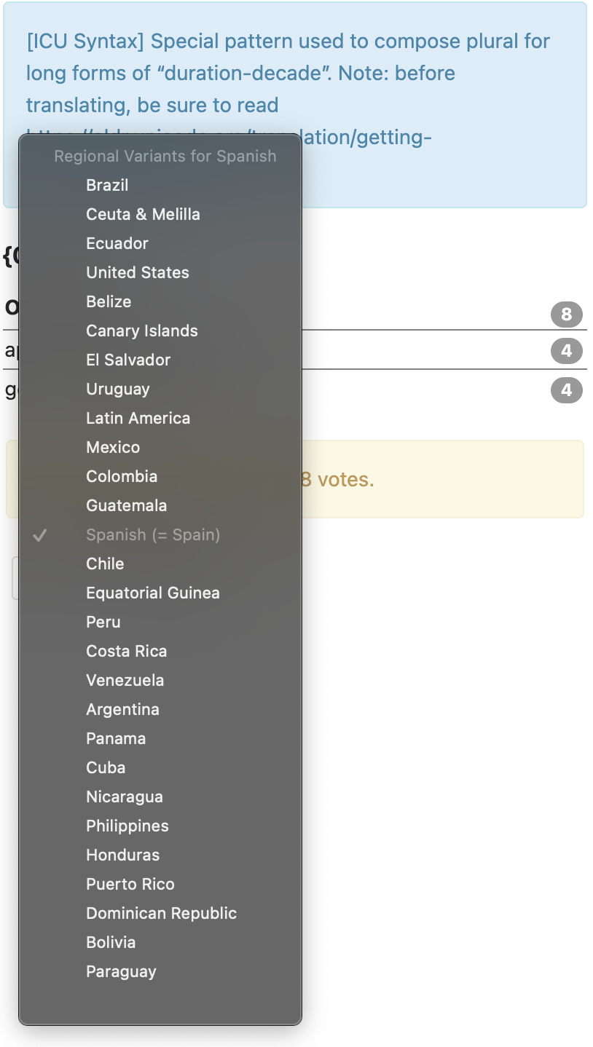Choose Latin America regional variant
This screenshot has height=1047, width=593.
click(x=138, y=418)
